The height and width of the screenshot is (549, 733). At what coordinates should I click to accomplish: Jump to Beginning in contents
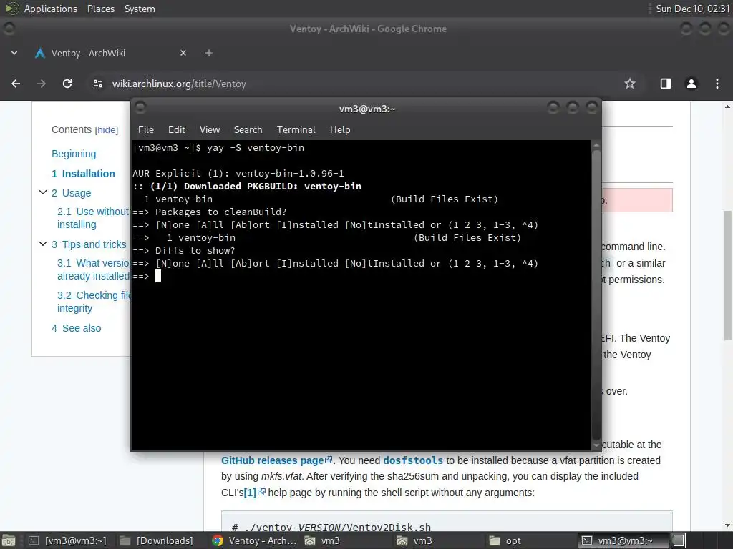point(74,154)
